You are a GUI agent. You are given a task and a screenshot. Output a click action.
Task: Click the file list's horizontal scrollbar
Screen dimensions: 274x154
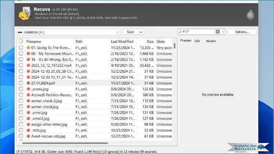click(x=65, y=143)
